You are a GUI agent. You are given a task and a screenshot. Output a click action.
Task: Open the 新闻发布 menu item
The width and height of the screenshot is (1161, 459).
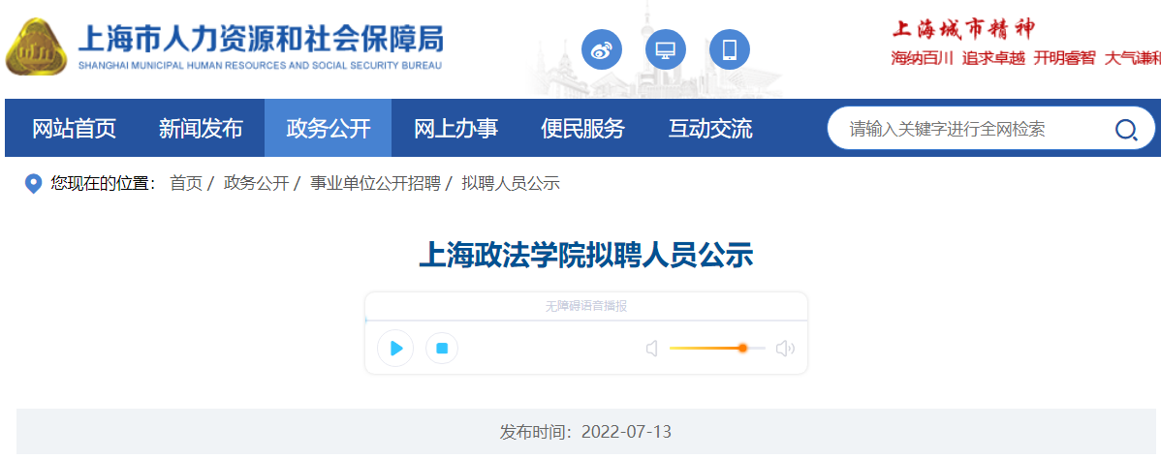click(201, 129)
